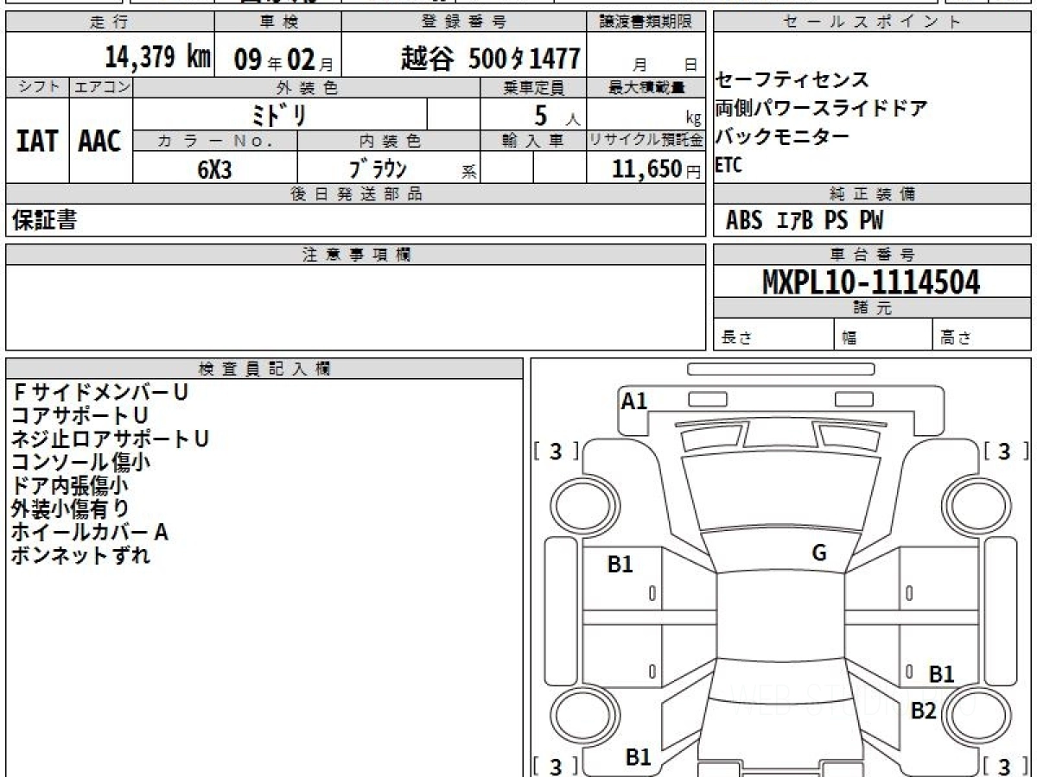Click the top-right [3] tire rating
This screenshot has width=1037, height=777.
(x=1004, y=451)
